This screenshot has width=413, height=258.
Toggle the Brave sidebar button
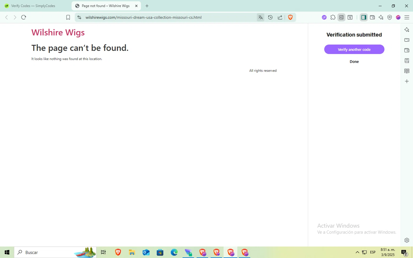click(364, 17)
